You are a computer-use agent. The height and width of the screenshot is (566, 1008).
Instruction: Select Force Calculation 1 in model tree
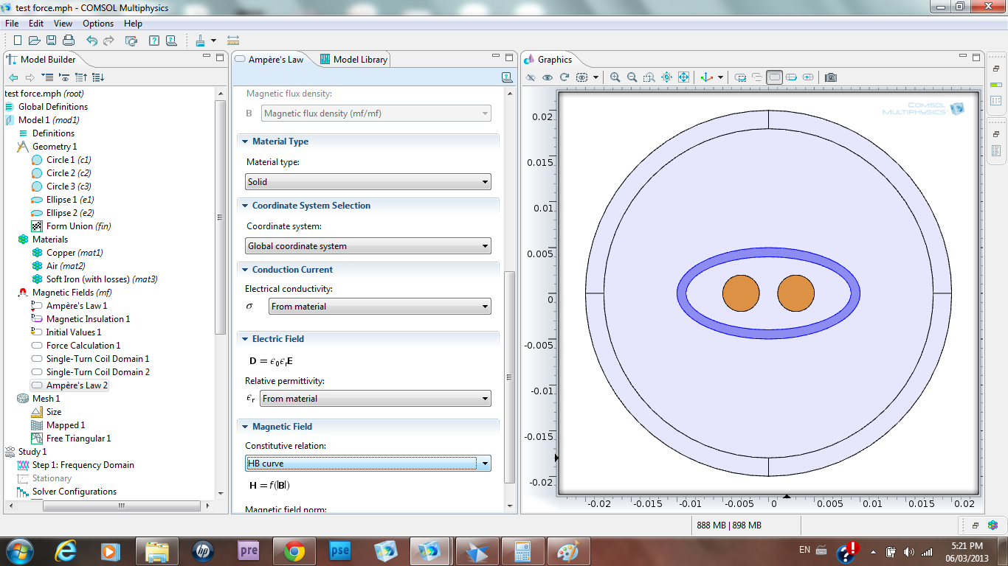point(83,346)
